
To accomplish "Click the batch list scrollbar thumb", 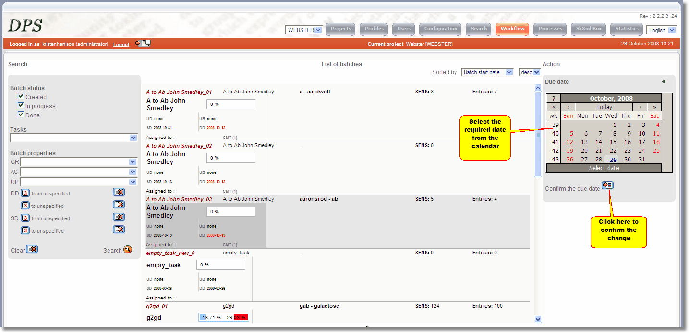I will coord(538,135).
